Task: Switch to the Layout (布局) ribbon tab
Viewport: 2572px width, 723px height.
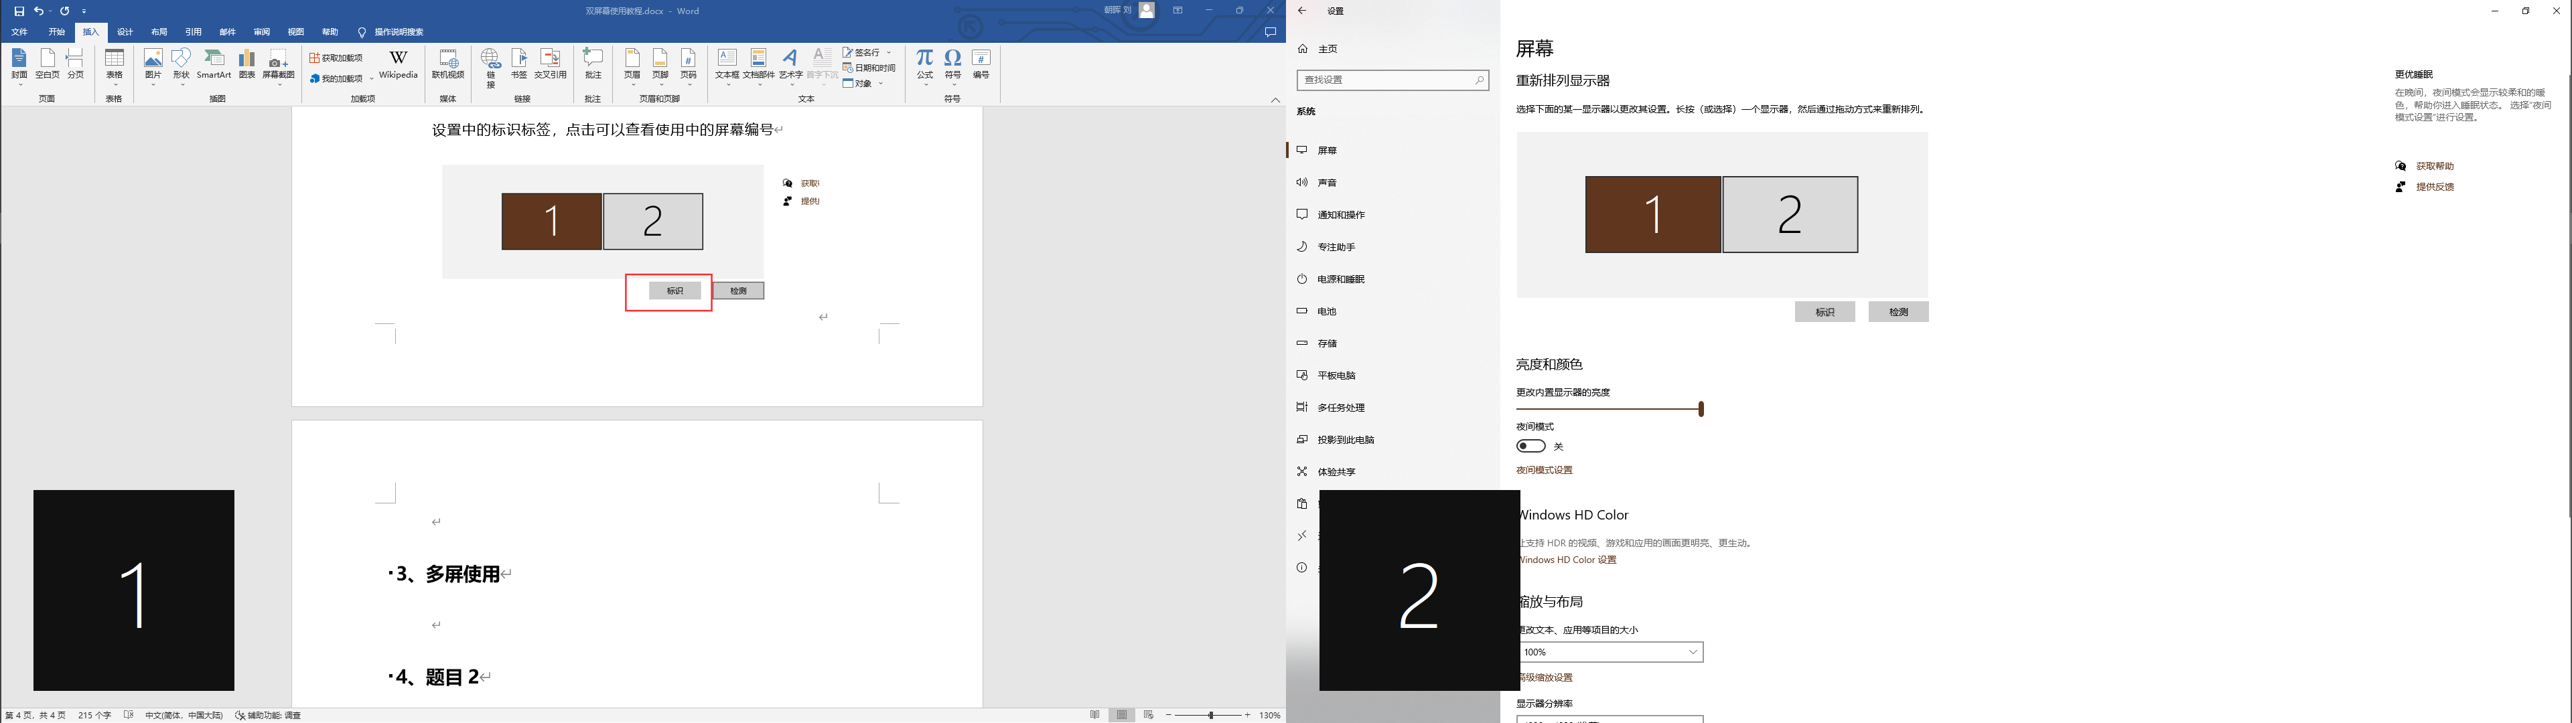Action: click(159, 32)
